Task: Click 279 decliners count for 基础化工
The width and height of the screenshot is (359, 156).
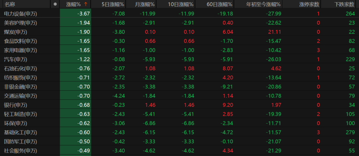Action: pyautogui.click(x=350, y=132)
